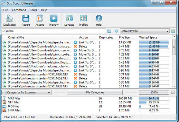Click the D:\media path input field
This screenshot has height=122, width=179.
point(54,31)
